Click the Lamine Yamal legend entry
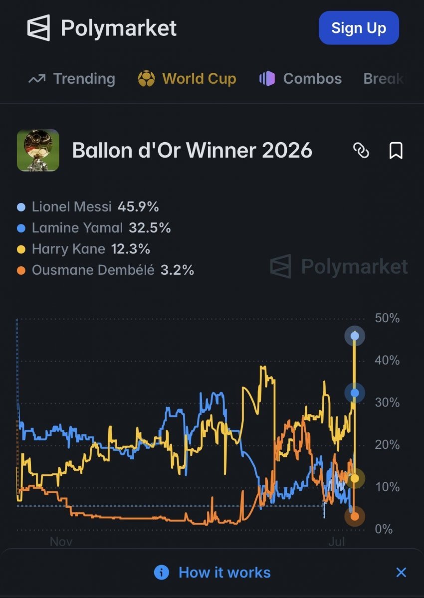The height and width of the screenshot is (598, 424). [94, 228]
